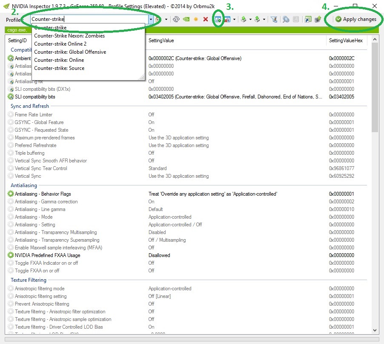Viewport: 384px width, 344px height.
Task: Collapse the Texture Filtering group
Action: pyautogui.click(x=29, y=280)
